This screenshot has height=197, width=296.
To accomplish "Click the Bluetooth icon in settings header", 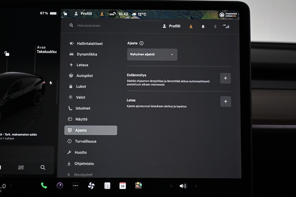I will coord(215,26).
